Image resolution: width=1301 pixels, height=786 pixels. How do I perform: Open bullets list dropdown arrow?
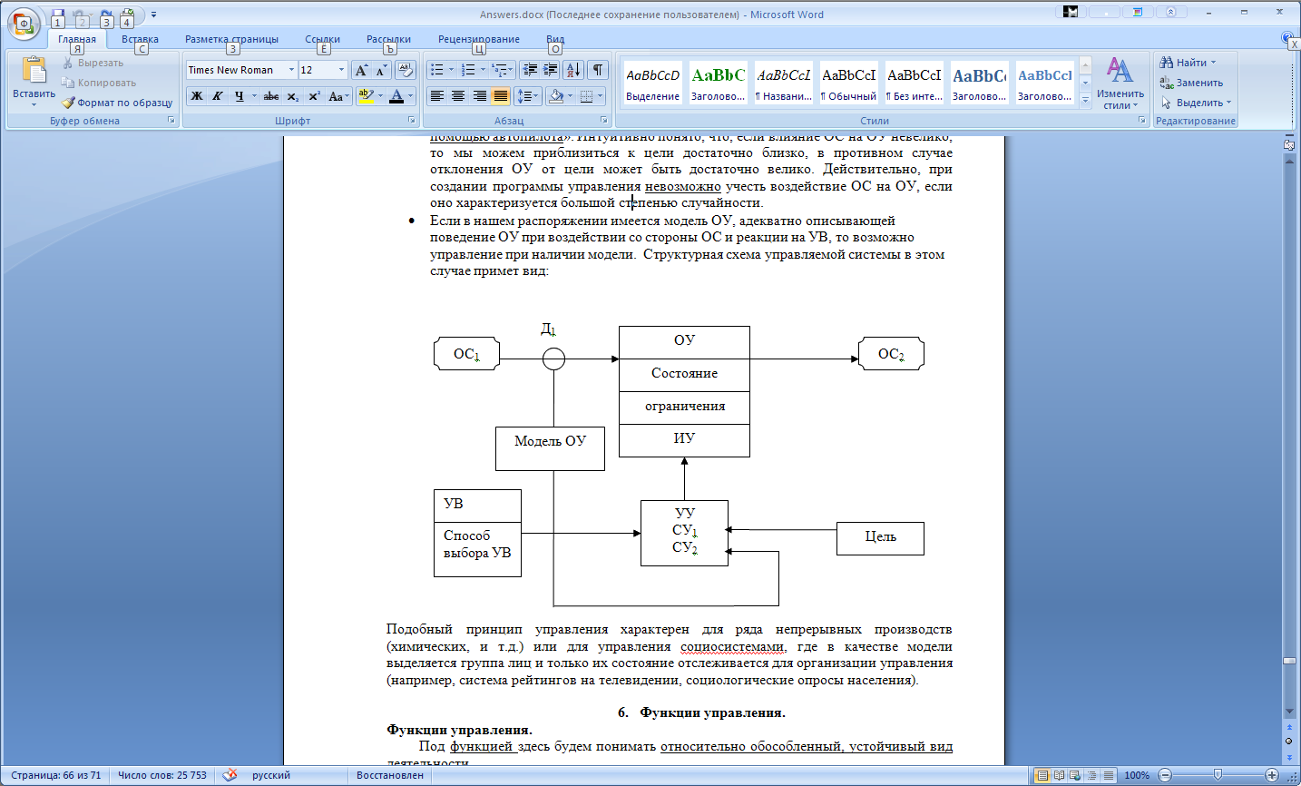[x=452, y=70]
